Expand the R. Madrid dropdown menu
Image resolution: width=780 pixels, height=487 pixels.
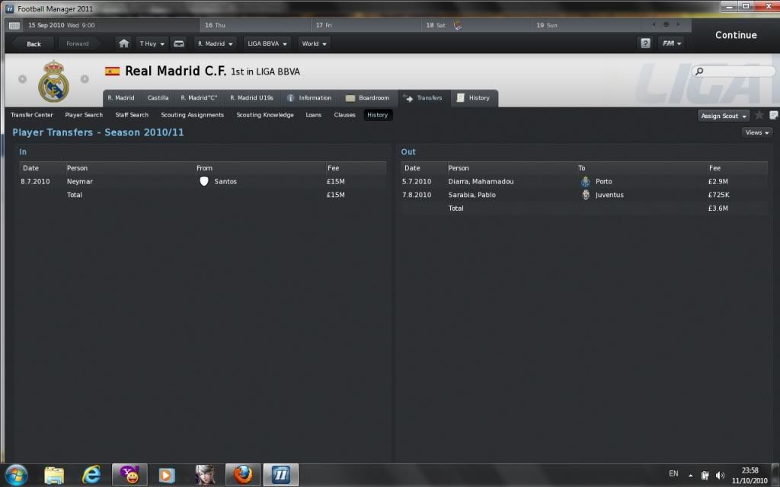point(215,43)
